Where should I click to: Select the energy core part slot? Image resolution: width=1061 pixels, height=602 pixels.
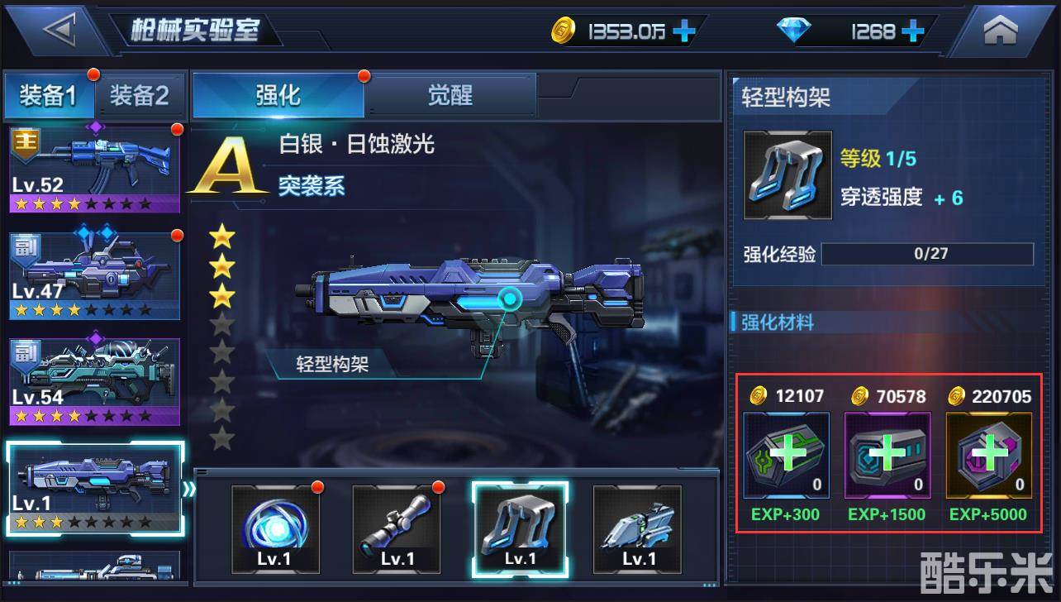[x=275, y=529]
